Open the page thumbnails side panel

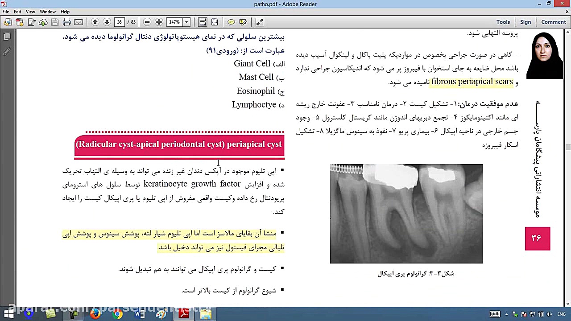tap(7, 37)
